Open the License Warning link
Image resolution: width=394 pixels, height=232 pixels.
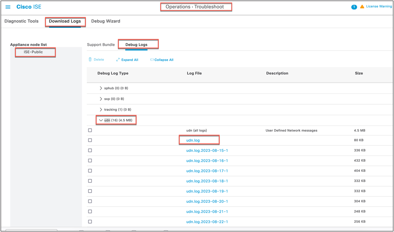coord(379,6)
